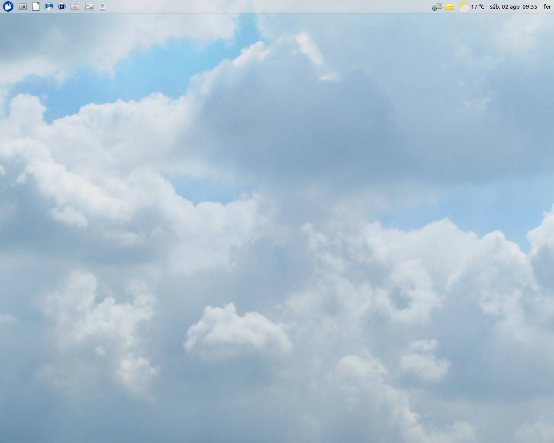Image resolution: width=554 pixels, height=443 pixels.
Task: Click the keyboard layout tray icon
Action: [437, 6]
